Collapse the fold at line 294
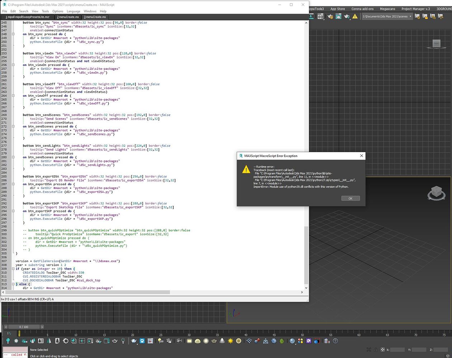 (x=13, y=211)
